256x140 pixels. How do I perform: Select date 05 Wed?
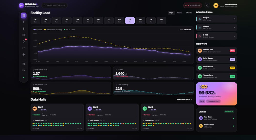(140, 20)
